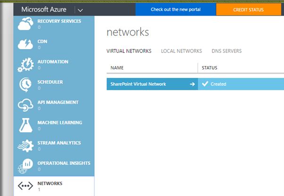Open the DNS Servers tab
This screenshot has width=284, height=196.
(227, 51)
